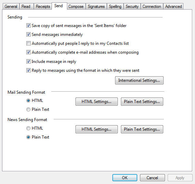Open the Read tab

pos(26,6)
